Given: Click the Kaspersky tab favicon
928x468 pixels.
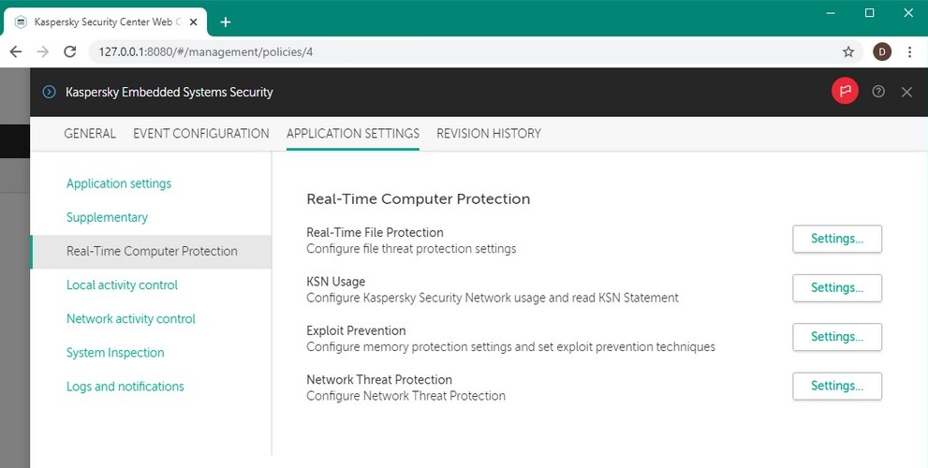Looking at the screenshot, I should pos(21,22).
